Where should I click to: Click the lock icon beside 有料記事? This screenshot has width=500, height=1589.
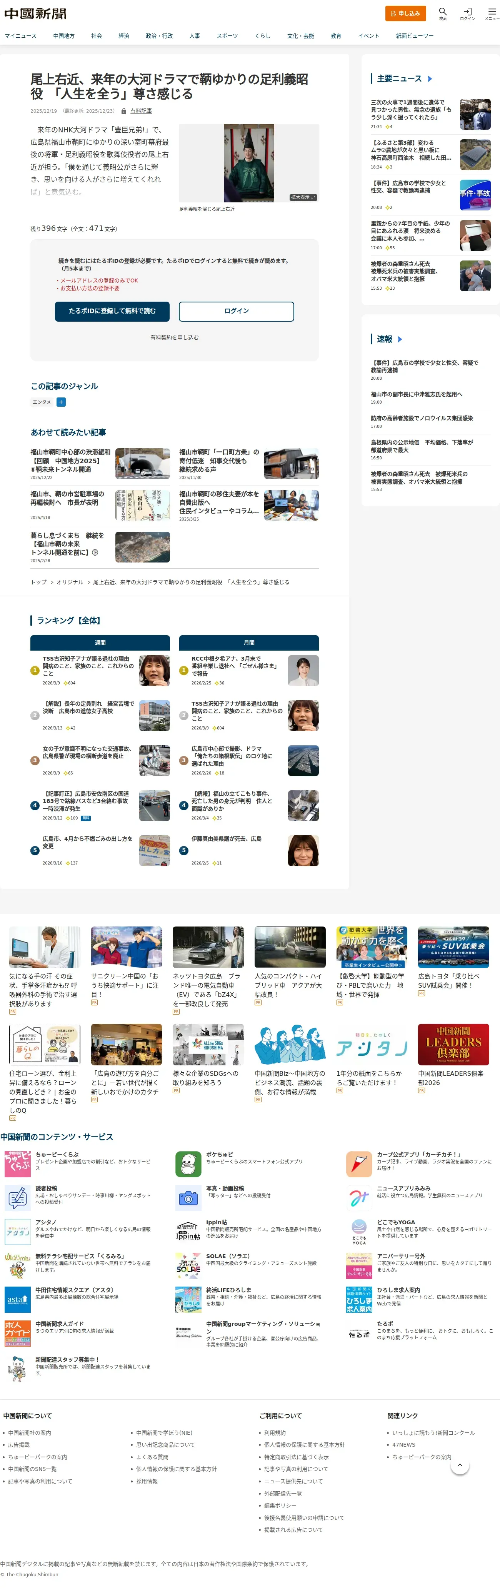[124, 111]
